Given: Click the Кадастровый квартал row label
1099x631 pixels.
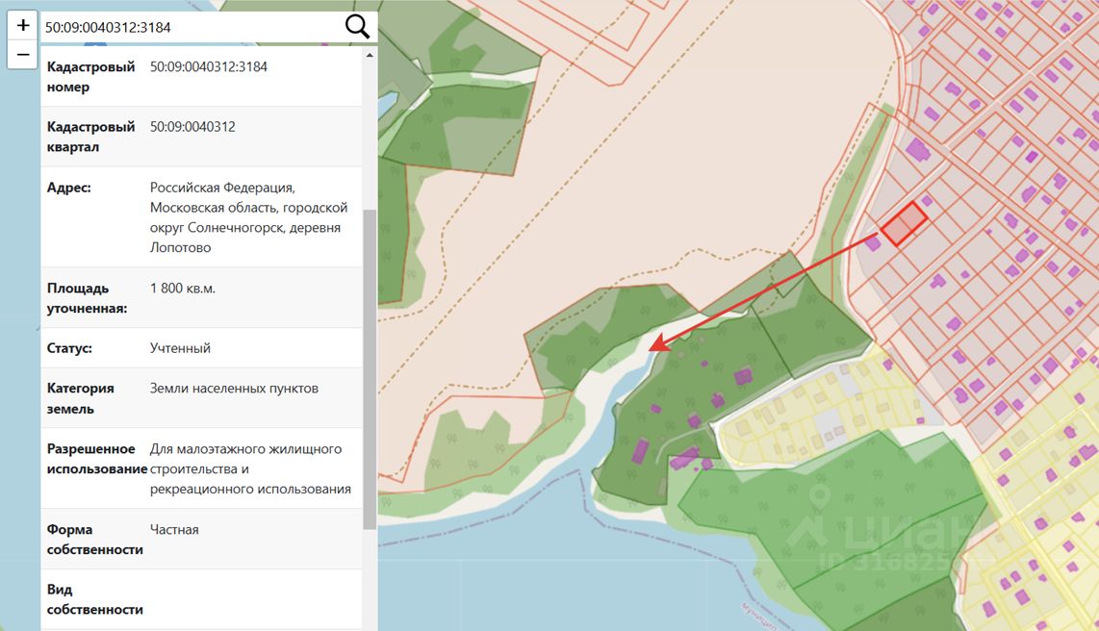Looking at the screenshot, I should tap(91, 137).
